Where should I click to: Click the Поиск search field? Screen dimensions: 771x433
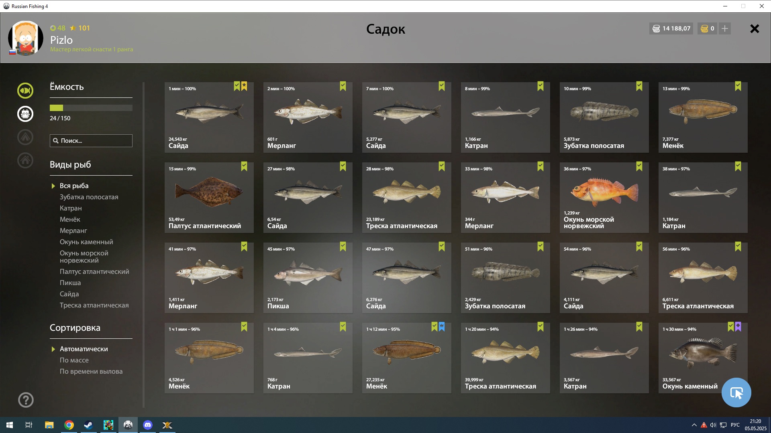(91, 141)
